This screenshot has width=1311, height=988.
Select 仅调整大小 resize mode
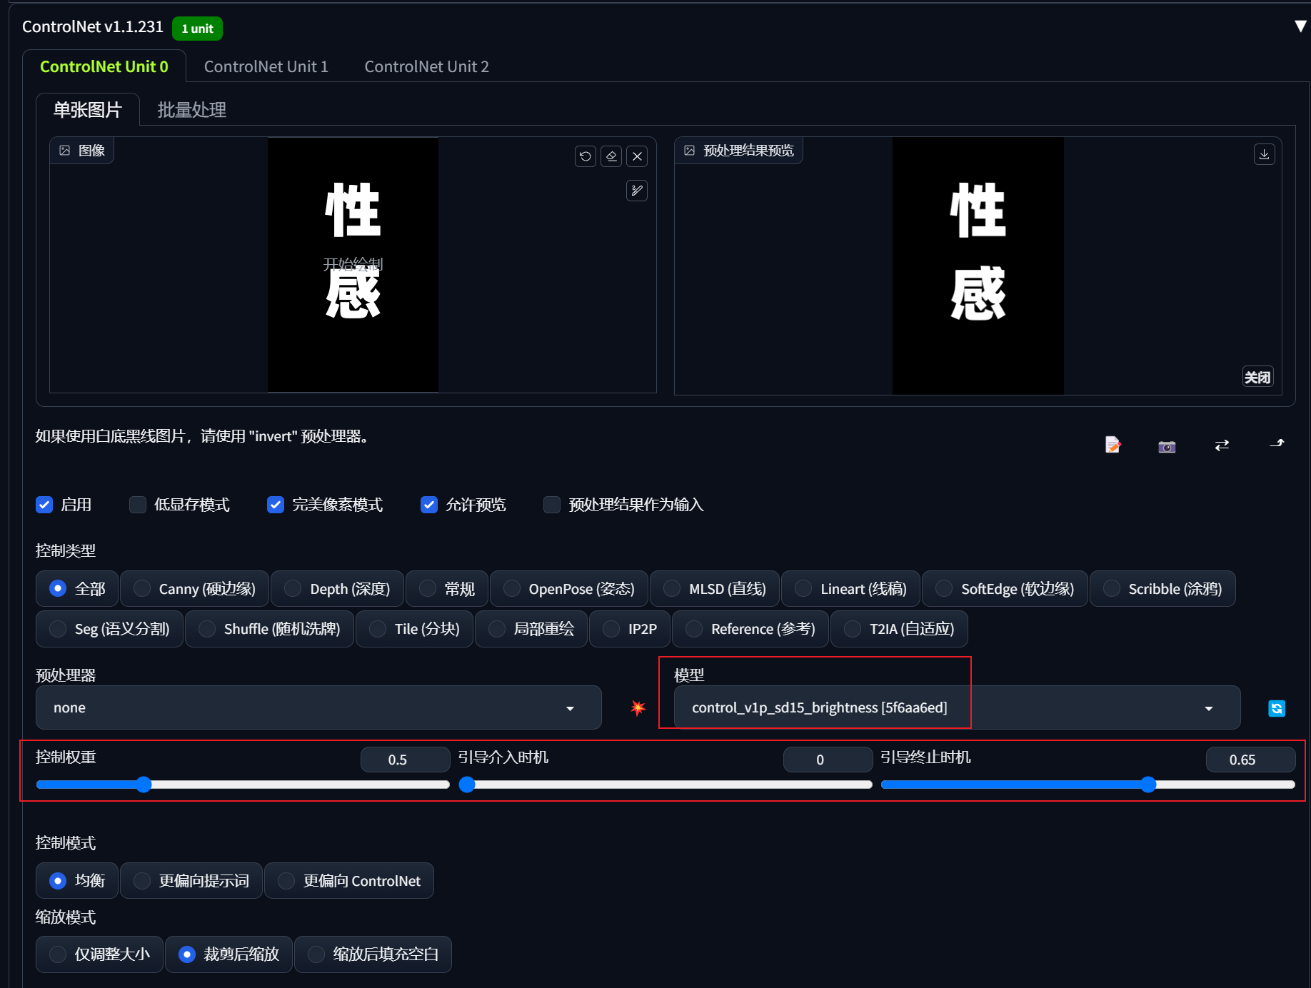point(100,954)
